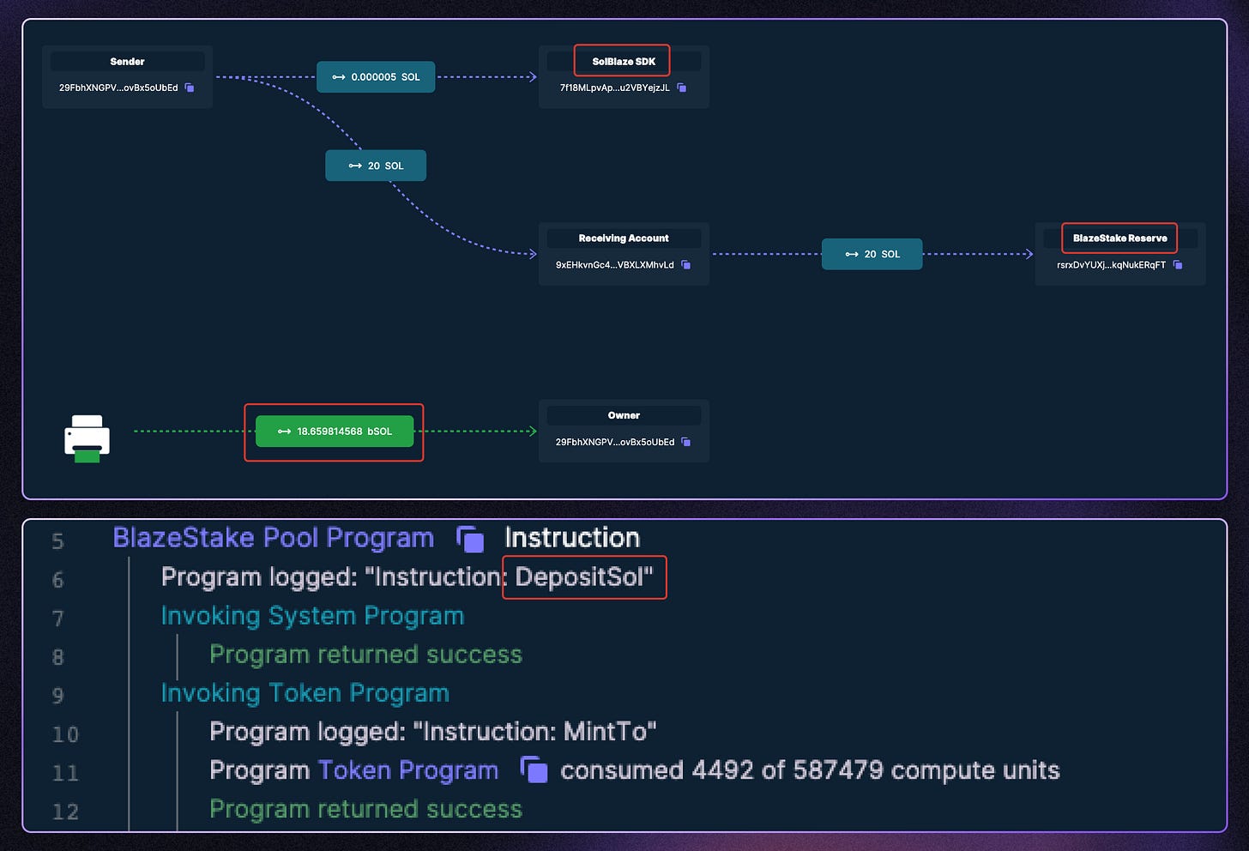Click the Sender node header
This screenshot has width=1249, height=851.
click(127, 62)
